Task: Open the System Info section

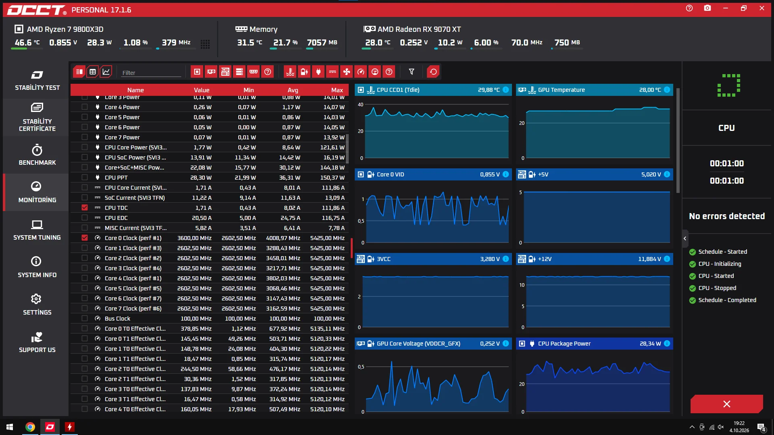Action: pyautogui.click(x=37, y=267)
